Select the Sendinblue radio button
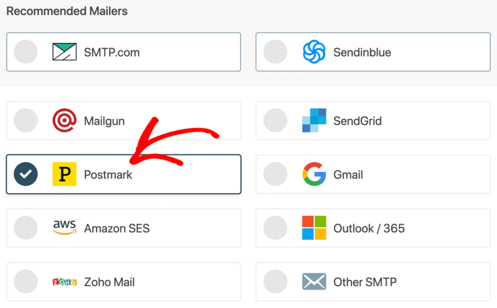The image size is (497, 308). click(x=275, y=51)
